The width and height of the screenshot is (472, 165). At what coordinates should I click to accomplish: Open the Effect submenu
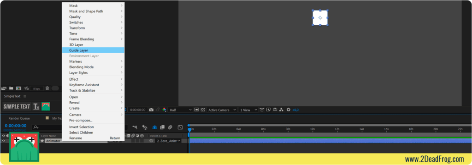click(93, 79)
